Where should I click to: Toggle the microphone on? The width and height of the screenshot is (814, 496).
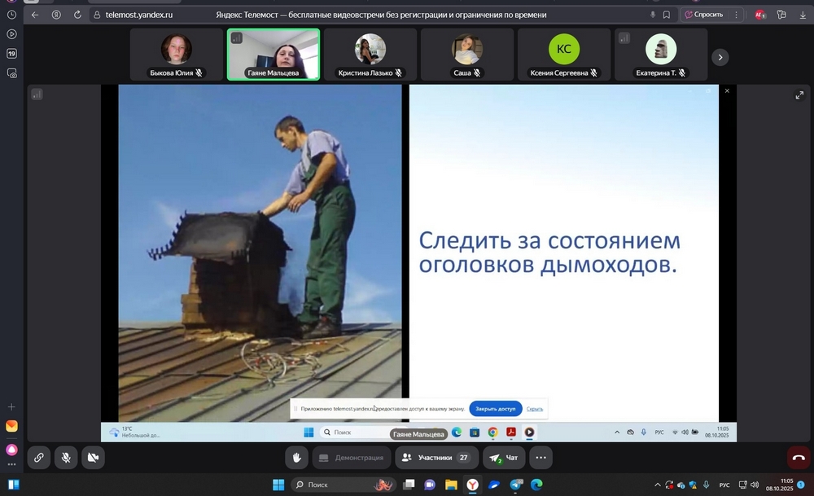point(66,458)
